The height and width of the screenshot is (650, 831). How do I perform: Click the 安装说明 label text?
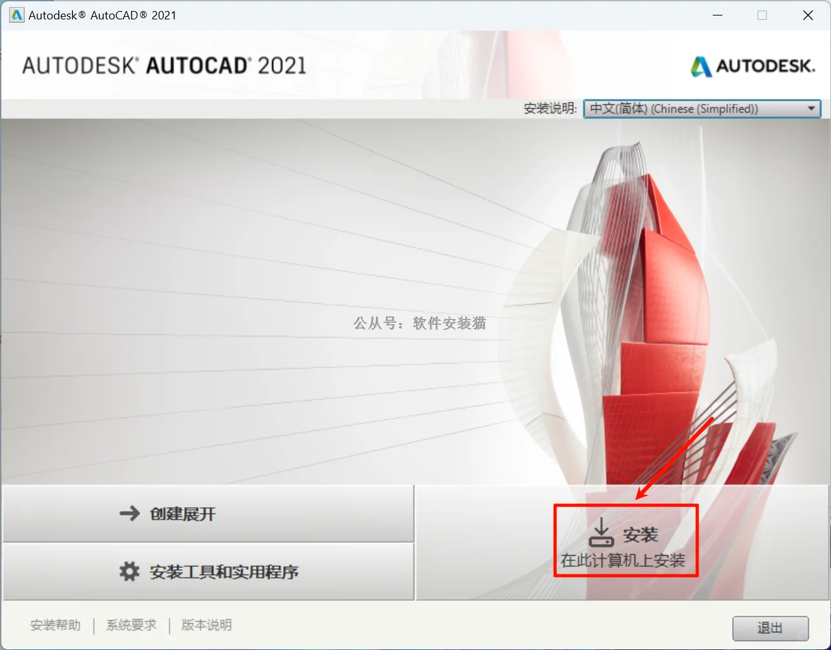(550, 109)
